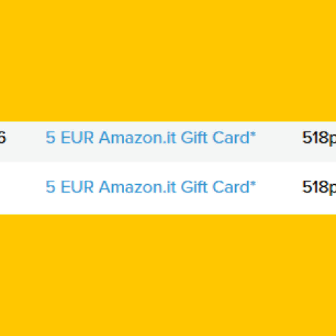Screen dimensions: 336x336
Task: Click the partial number 6 in the gray row
Action: coord(3,138)
